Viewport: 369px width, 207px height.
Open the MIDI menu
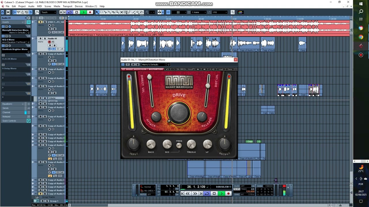[39, 6]
